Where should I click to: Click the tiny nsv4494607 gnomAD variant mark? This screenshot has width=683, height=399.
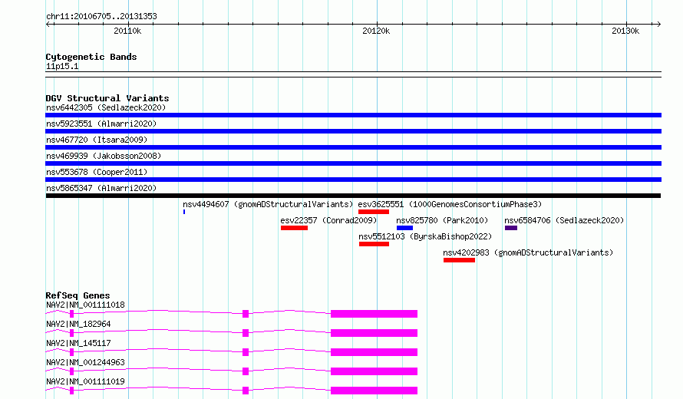[184, 212]
